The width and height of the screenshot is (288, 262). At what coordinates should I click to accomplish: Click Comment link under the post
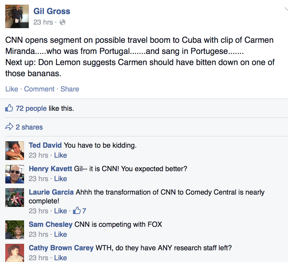coord(39,89)
